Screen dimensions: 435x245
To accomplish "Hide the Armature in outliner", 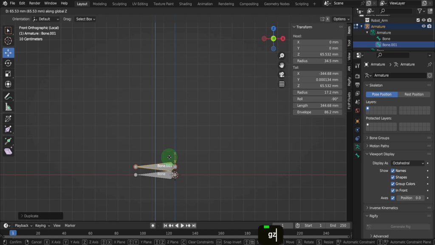I will click(423, 26).
